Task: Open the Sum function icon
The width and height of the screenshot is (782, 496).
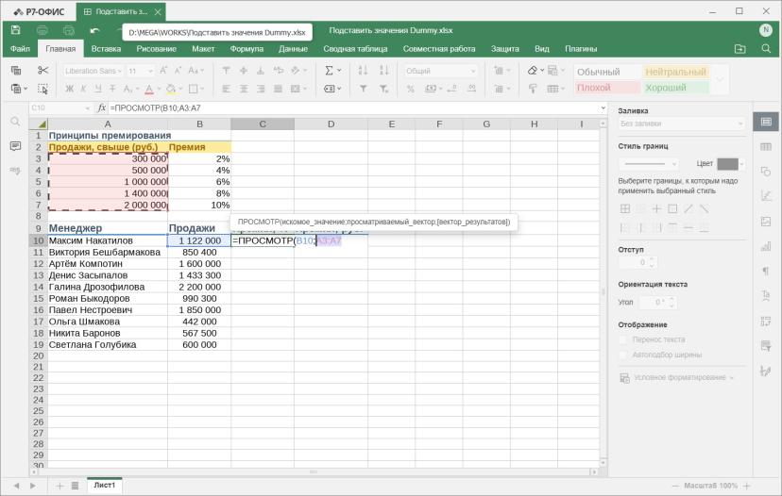Action: tap(330, 71)
